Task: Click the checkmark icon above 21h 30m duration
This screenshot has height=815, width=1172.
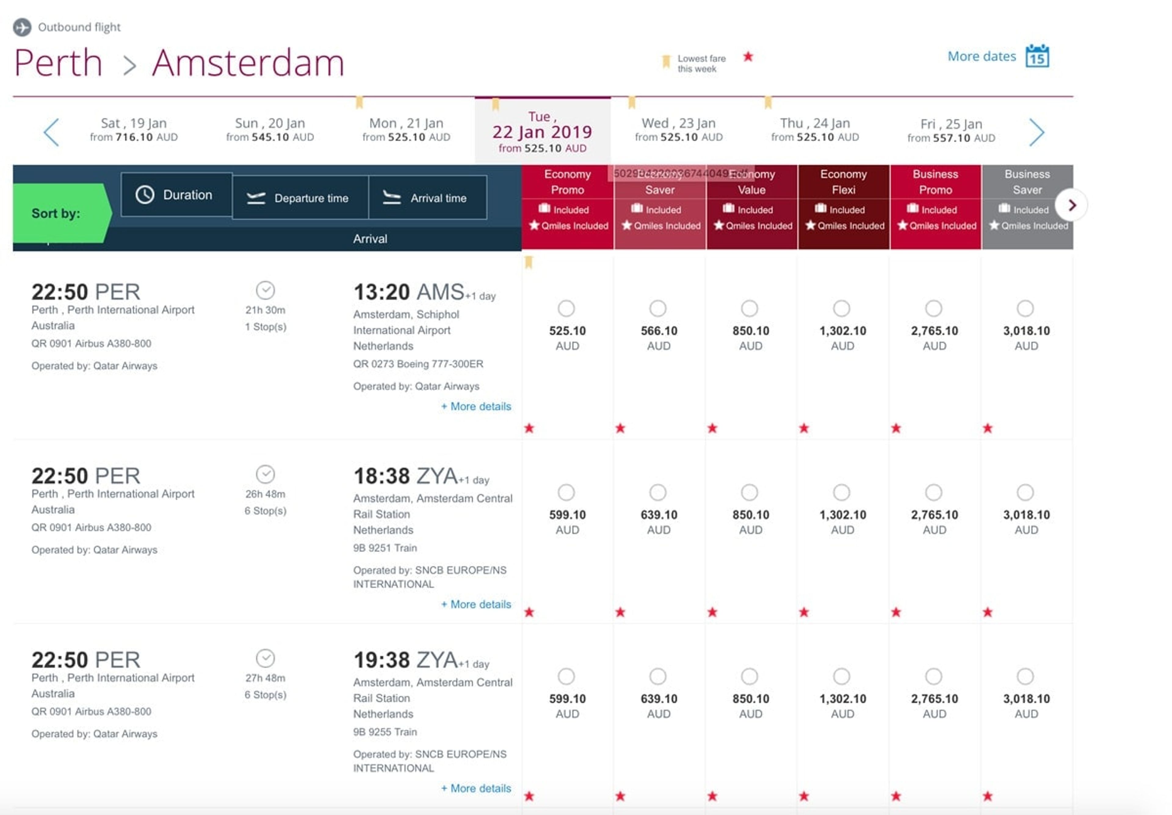Action: (265, 290)
